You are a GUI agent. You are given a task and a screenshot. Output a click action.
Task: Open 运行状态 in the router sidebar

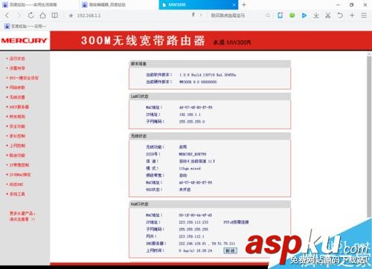click(17, 59)
